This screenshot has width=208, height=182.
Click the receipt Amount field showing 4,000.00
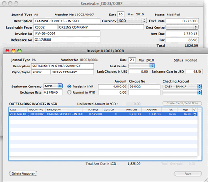tap(112, 87)
